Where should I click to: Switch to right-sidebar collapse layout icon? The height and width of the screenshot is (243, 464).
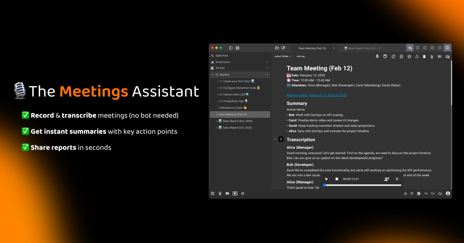(417, 48)
